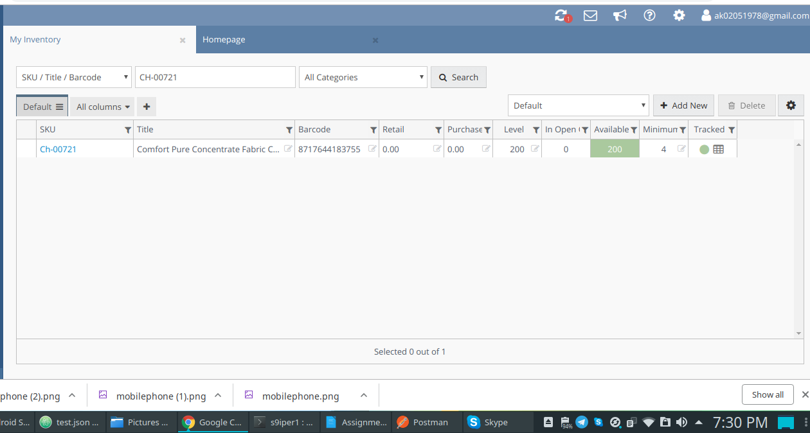
Task: Open the downloaded mobilephone.png file
Action: 300,396
